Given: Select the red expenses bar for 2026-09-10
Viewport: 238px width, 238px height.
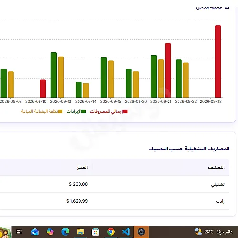Looking at the screenshot, I should click(43, 89).
